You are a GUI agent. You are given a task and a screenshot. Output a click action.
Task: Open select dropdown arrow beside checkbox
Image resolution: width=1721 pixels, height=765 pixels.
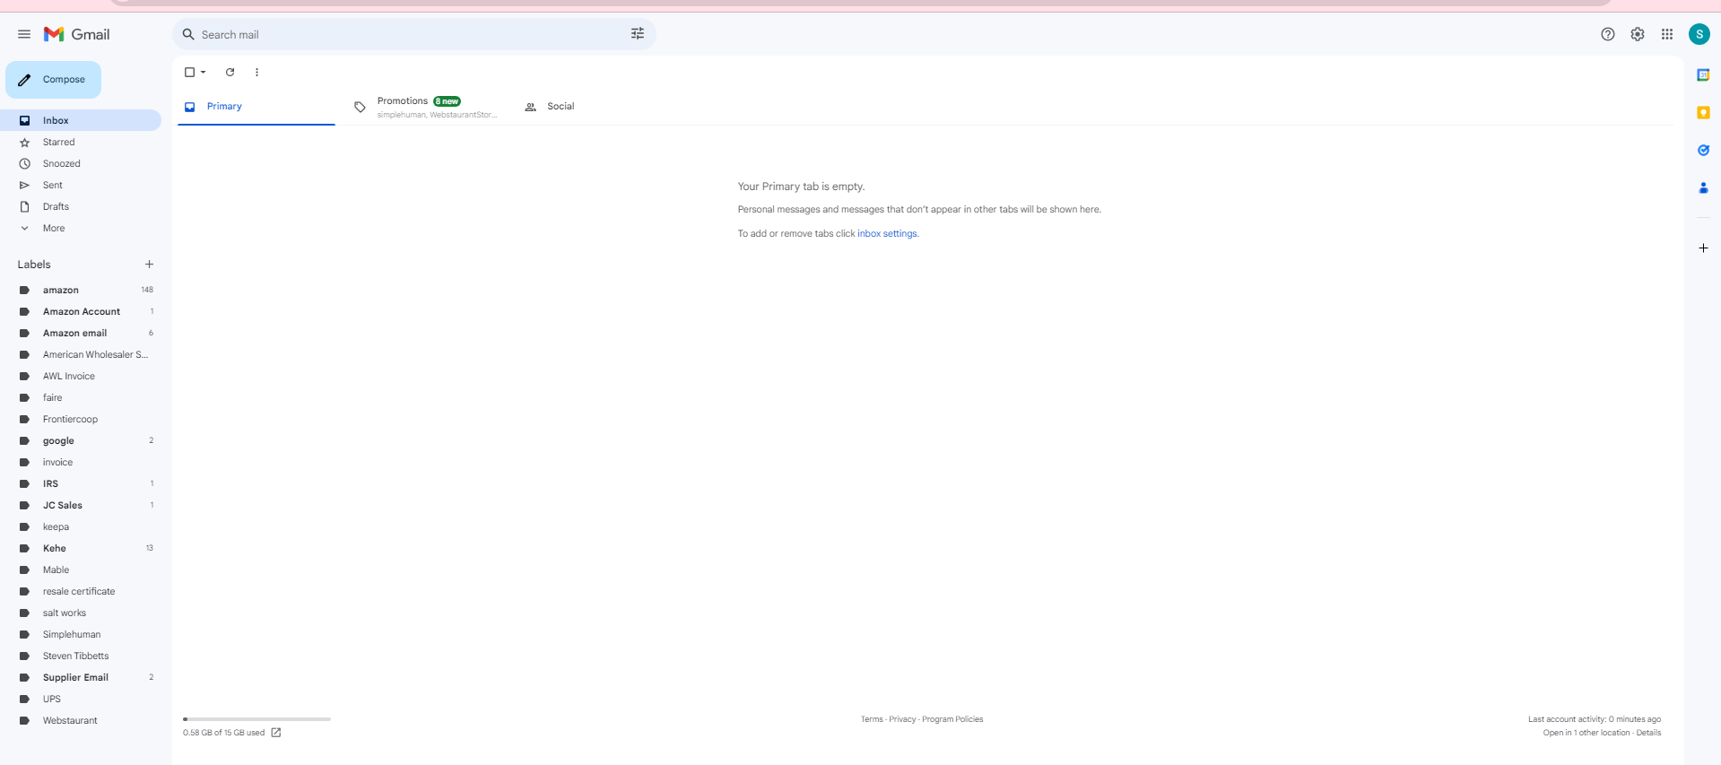[x=204, y=72]
